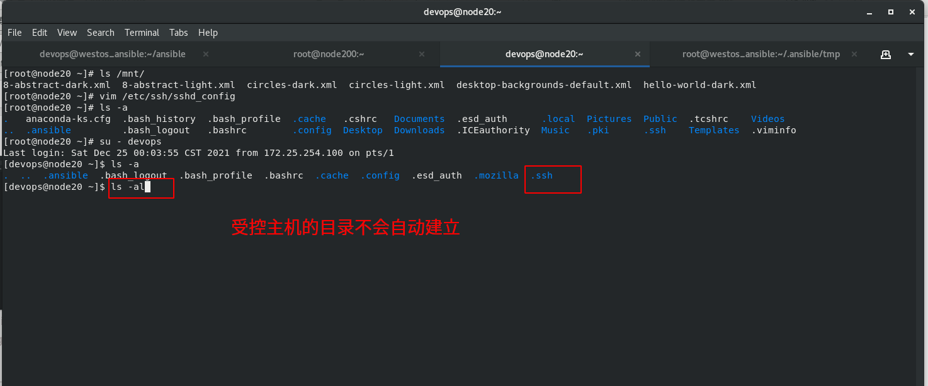Click the Desktop directory name
Viewport: 928px width, 386px height.
pyautogui.click(x=363, y=130)
